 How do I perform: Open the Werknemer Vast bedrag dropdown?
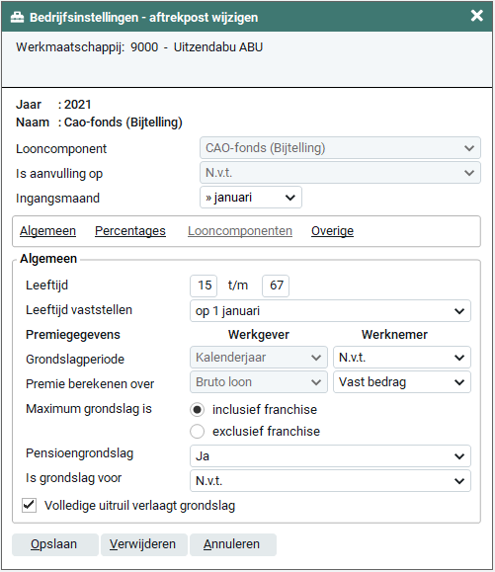click(401, 382)
